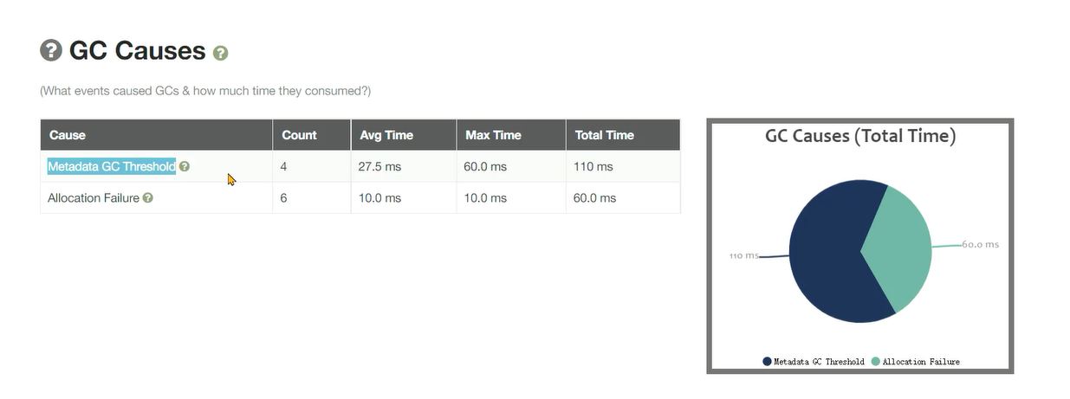Click the 27.5 ms average time cell
Viewport: 1070px width, 399px height.
point(379,166)
